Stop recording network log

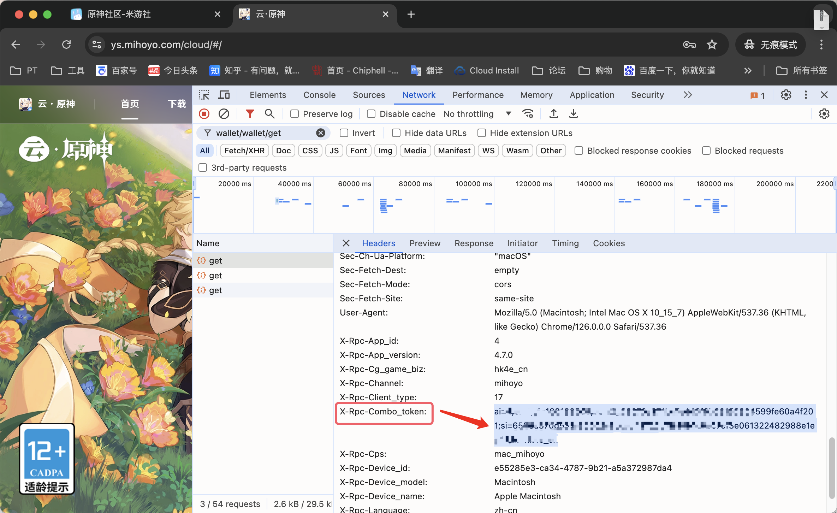pyautogui.click(x=204, y=114)
